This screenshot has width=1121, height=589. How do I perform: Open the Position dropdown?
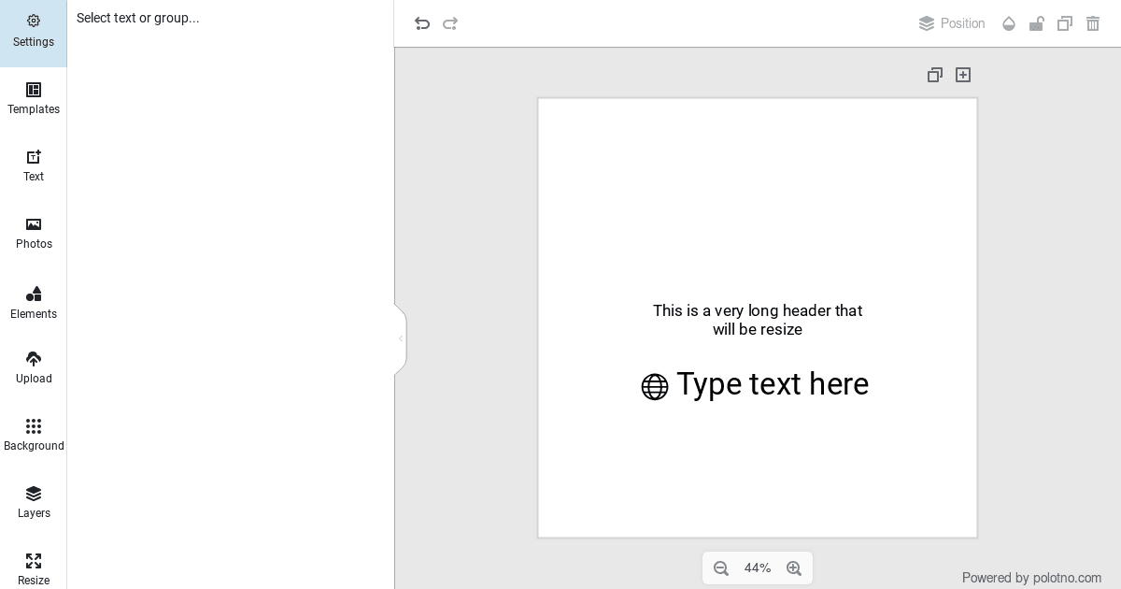tap(952, 23)
